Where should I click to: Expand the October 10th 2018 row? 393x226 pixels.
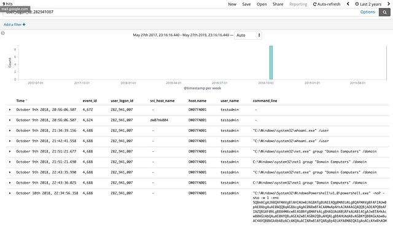[x=10, y=194]
